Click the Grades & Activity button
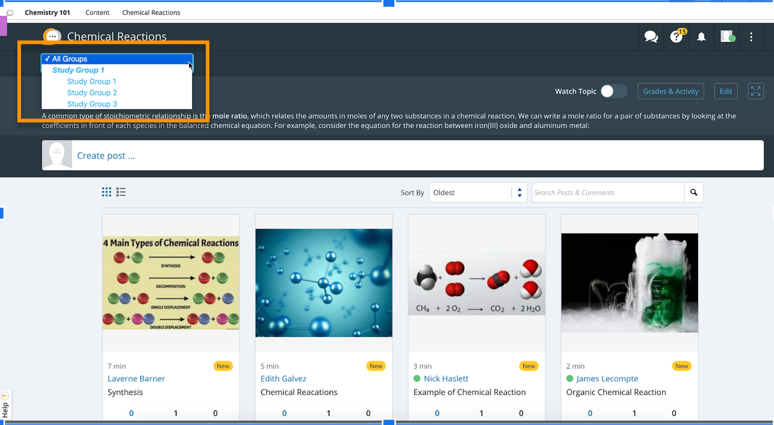The width and height of the screenshot is (774, 425). coord(670,91)
